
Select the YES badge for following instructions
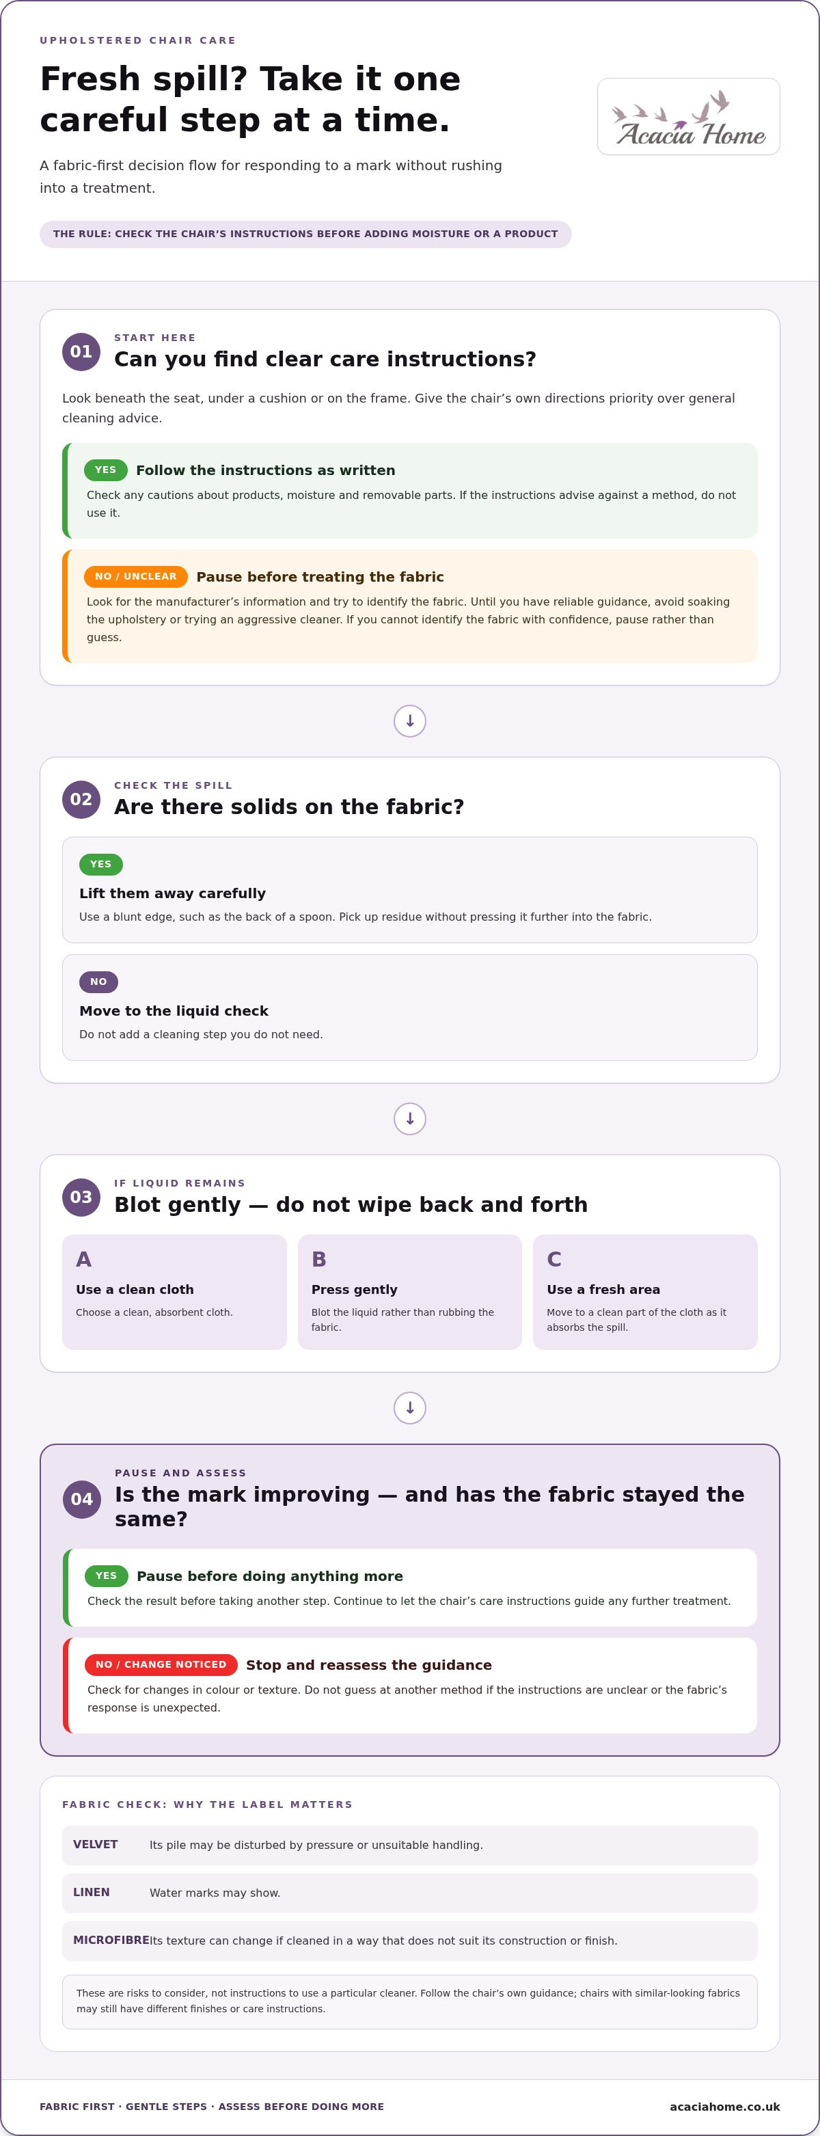(x=105, y=470)
